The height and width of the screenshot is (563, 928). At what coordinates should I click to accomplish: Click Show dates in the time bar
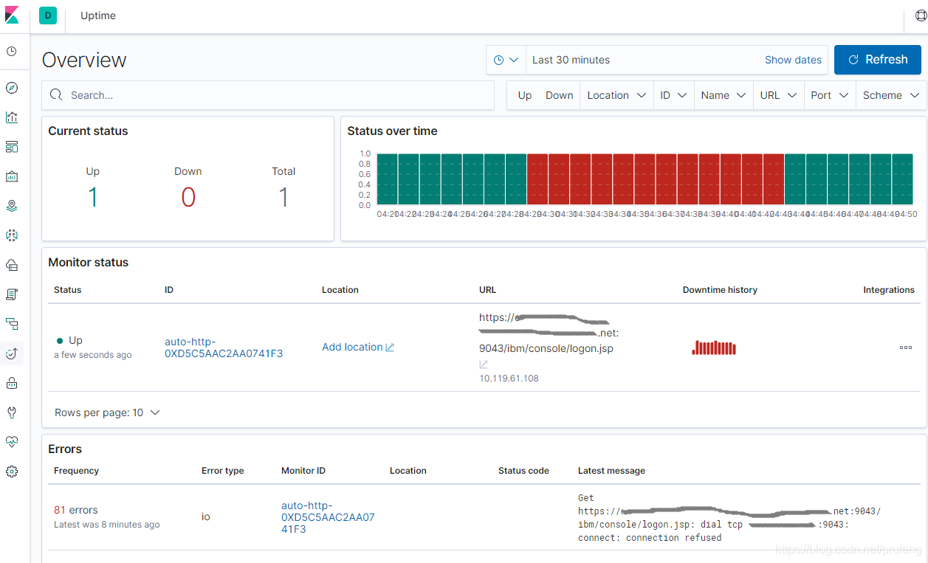[x=793, y=60]
